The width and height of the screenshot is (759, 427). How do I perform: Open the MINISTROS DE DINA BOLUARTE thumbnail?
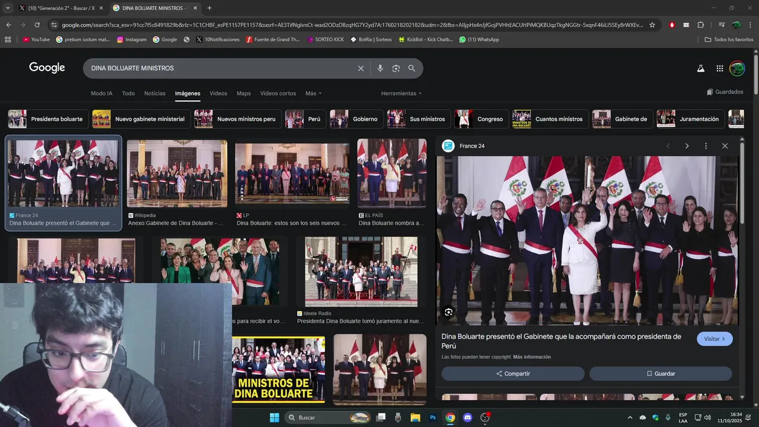278,369
